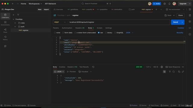This screenshot has width=193, height=108.
Task: Click the filter response icon
Action: 170,72
